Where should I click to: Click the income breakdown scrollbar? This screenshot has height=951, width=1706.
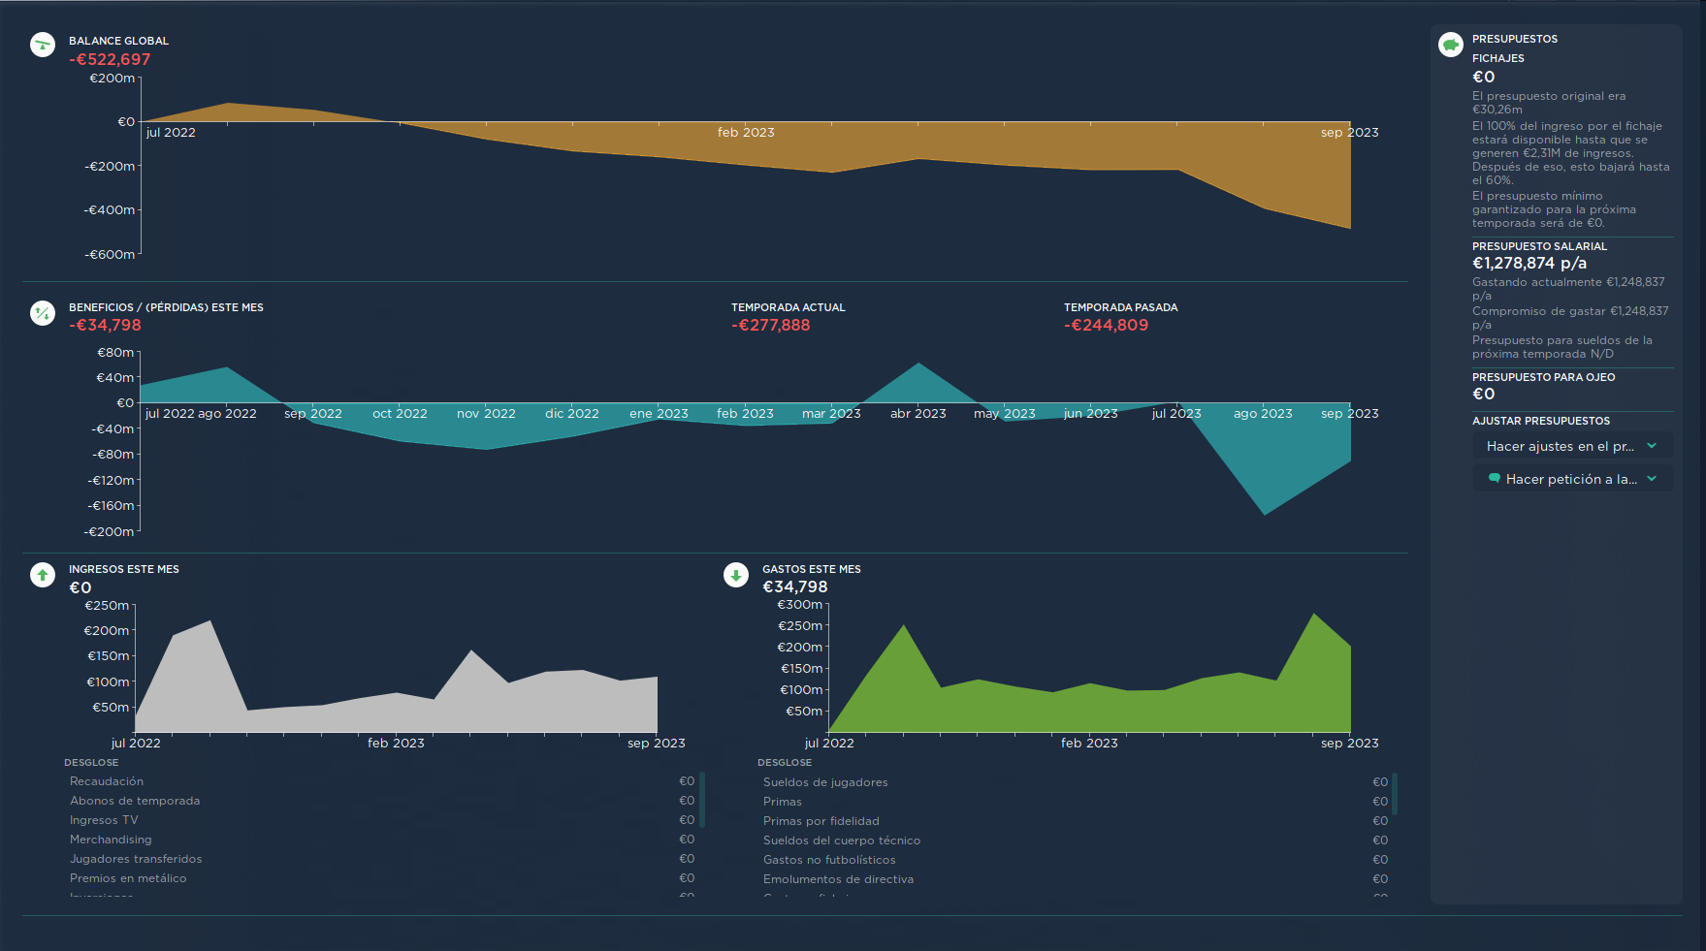pyautogui.click(x=702, y=800)
